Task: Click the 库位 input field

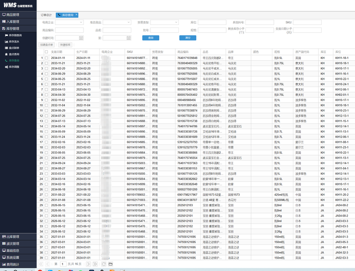Action: [212, 22]
